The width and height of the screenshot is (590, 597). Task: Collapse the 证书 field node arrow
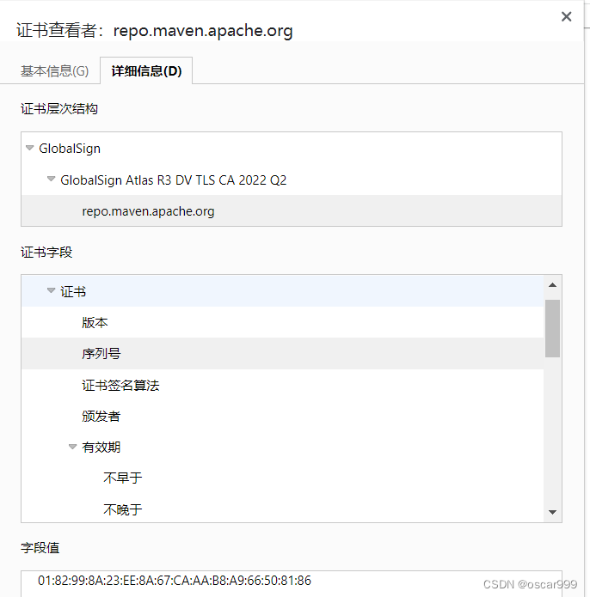51,291
